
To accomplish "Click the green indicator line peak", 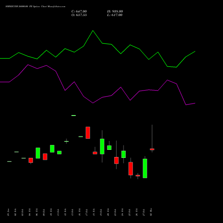I will (x=93, y=31).
